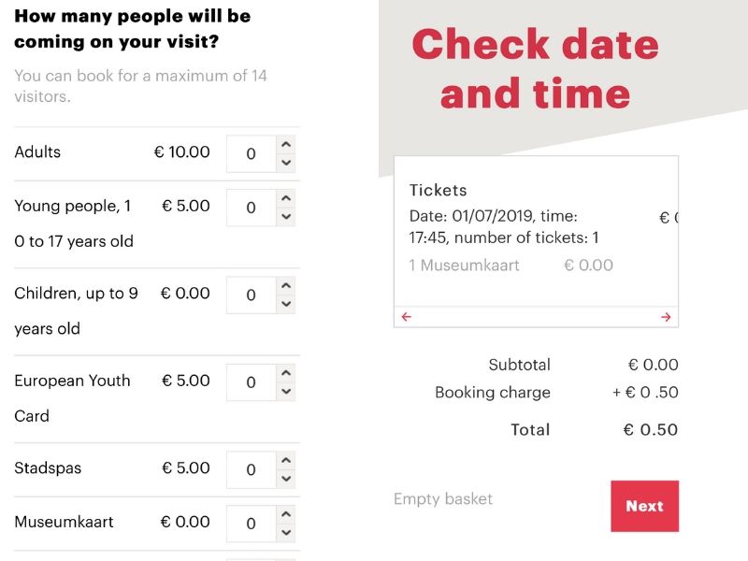
Task: Increase the Adults ticket count
Action: pos(286,145)
